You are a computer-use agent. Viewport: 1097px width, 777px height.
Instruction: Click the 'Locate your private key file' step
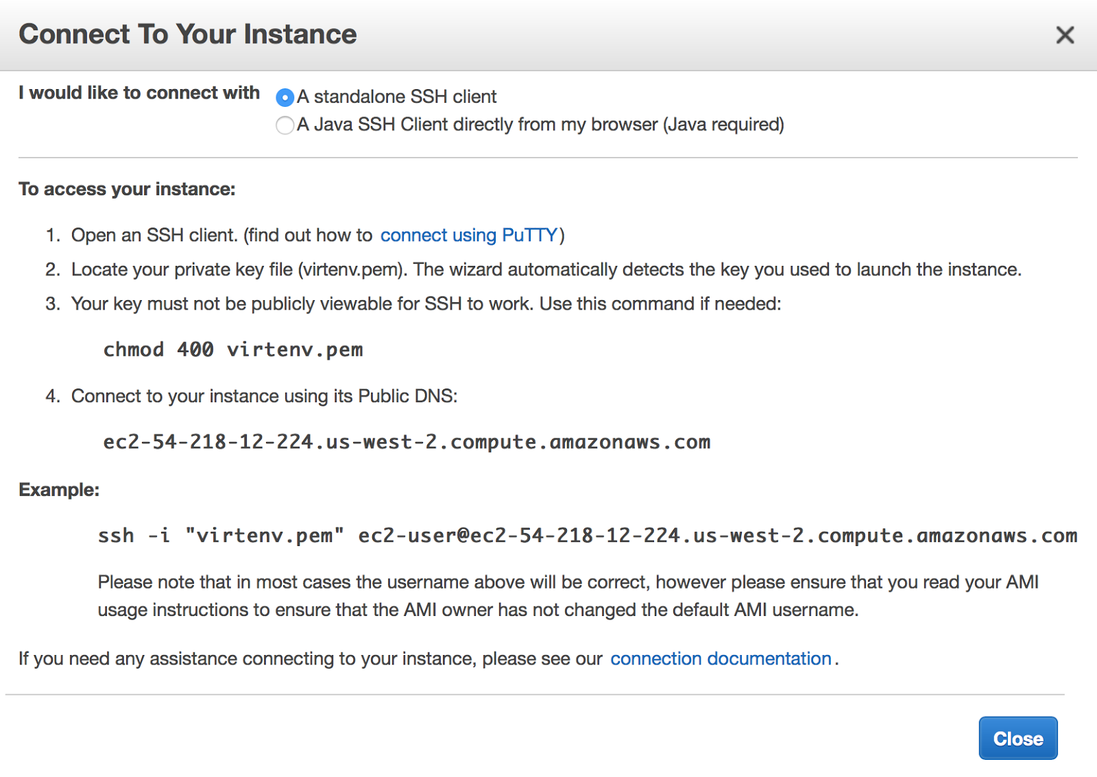(239, 269)
